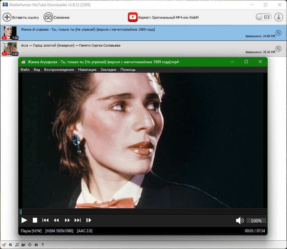Click the clock history icon in status bar
This screenshot has width=287, height=249.
pos(30,245)
